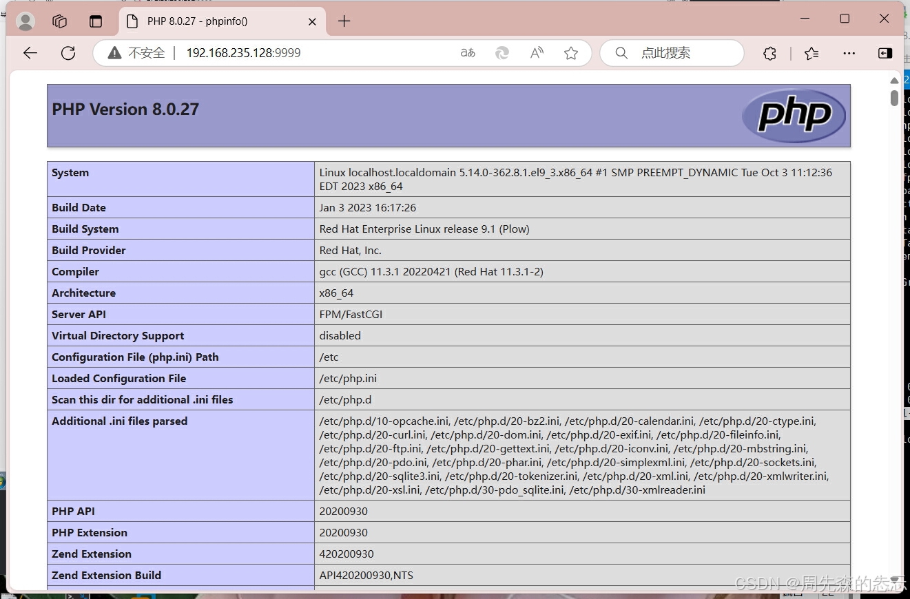
Task: Click the search box labeled 点此搜索
Action: pyautogui.click(x=672, y=53)
